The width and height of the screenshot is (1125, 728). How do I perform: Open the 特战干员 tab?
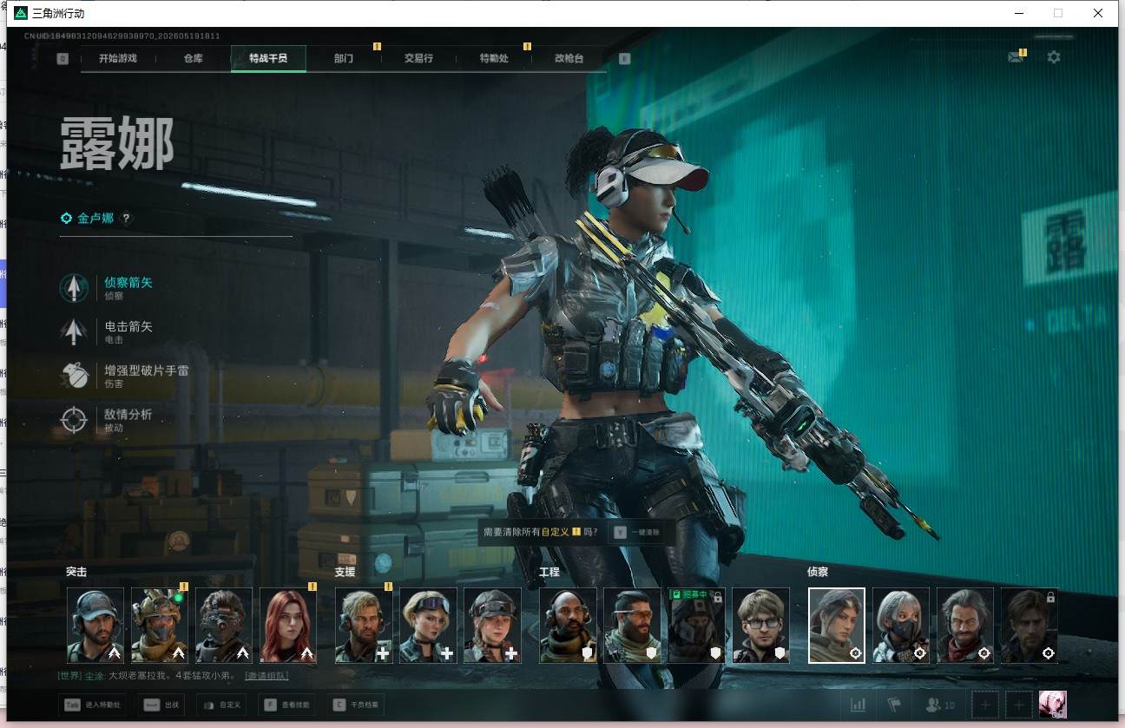pos(268,59)
